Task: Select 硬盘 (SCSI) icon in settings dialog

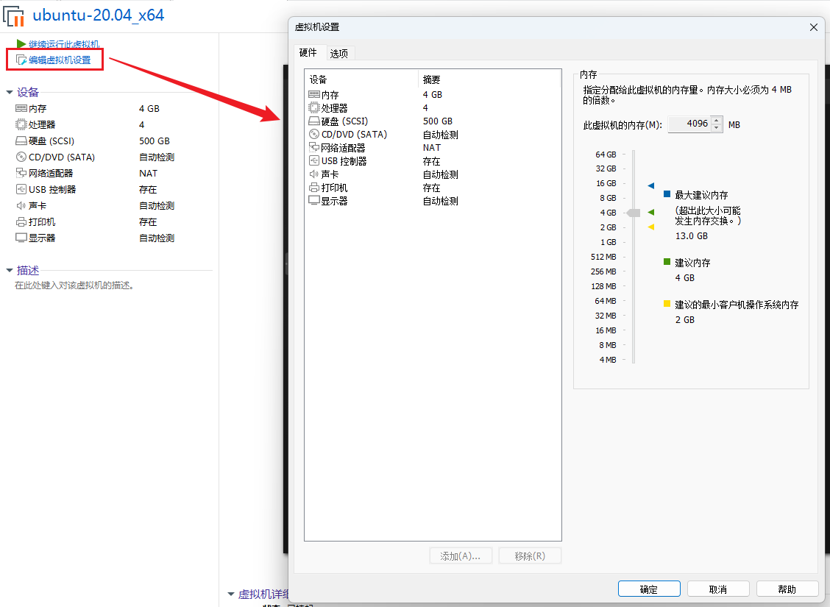Action: [314, 121]
